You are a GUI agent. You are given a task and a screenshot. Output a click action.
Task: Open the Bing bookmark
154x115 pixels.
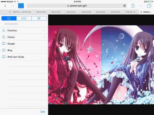(x=24, y=50)
